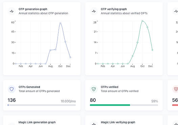Select the August data point on OTP generation graph
Image resolution: width=178 pixels, height=125 pixels.
pyautogui.click(x=50, y=50)
